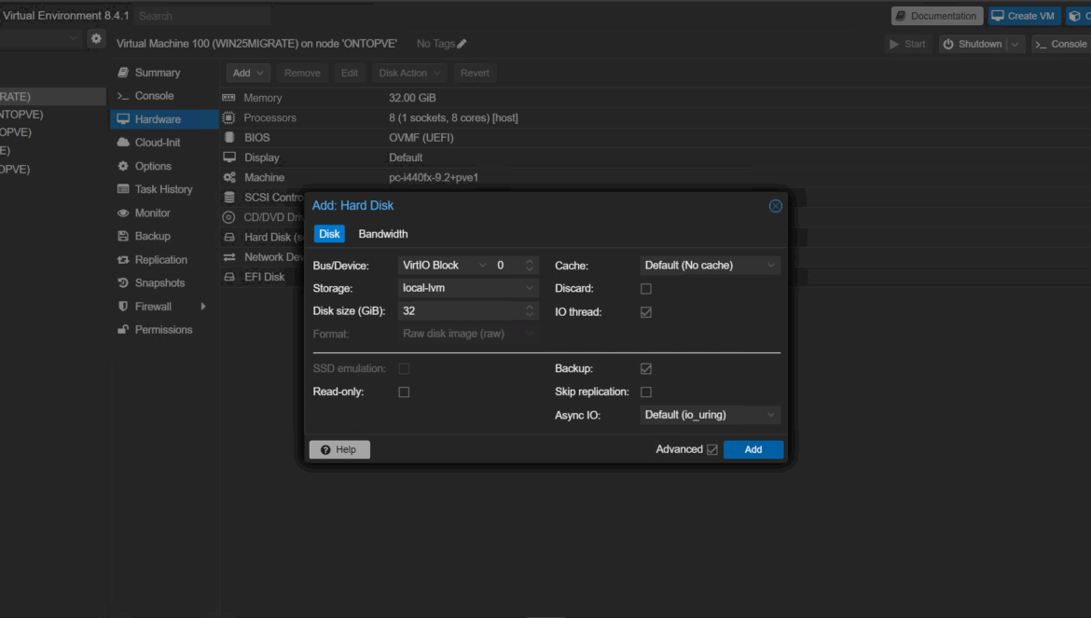Open the Console section in sidebar
The image size is (1091, 618).
[154, 96]
